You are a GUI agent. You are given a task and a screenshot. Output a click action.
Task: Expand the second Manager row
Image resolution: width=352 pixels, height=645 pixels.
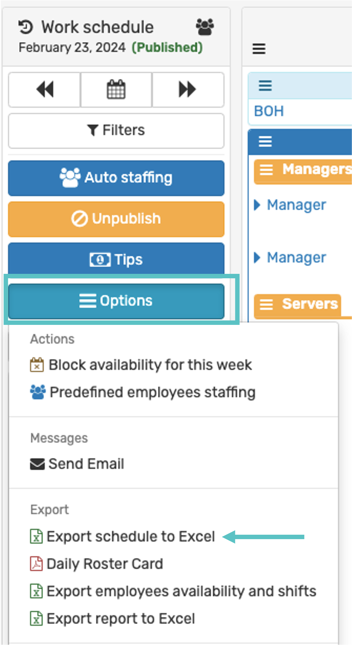tap(257, 257)
